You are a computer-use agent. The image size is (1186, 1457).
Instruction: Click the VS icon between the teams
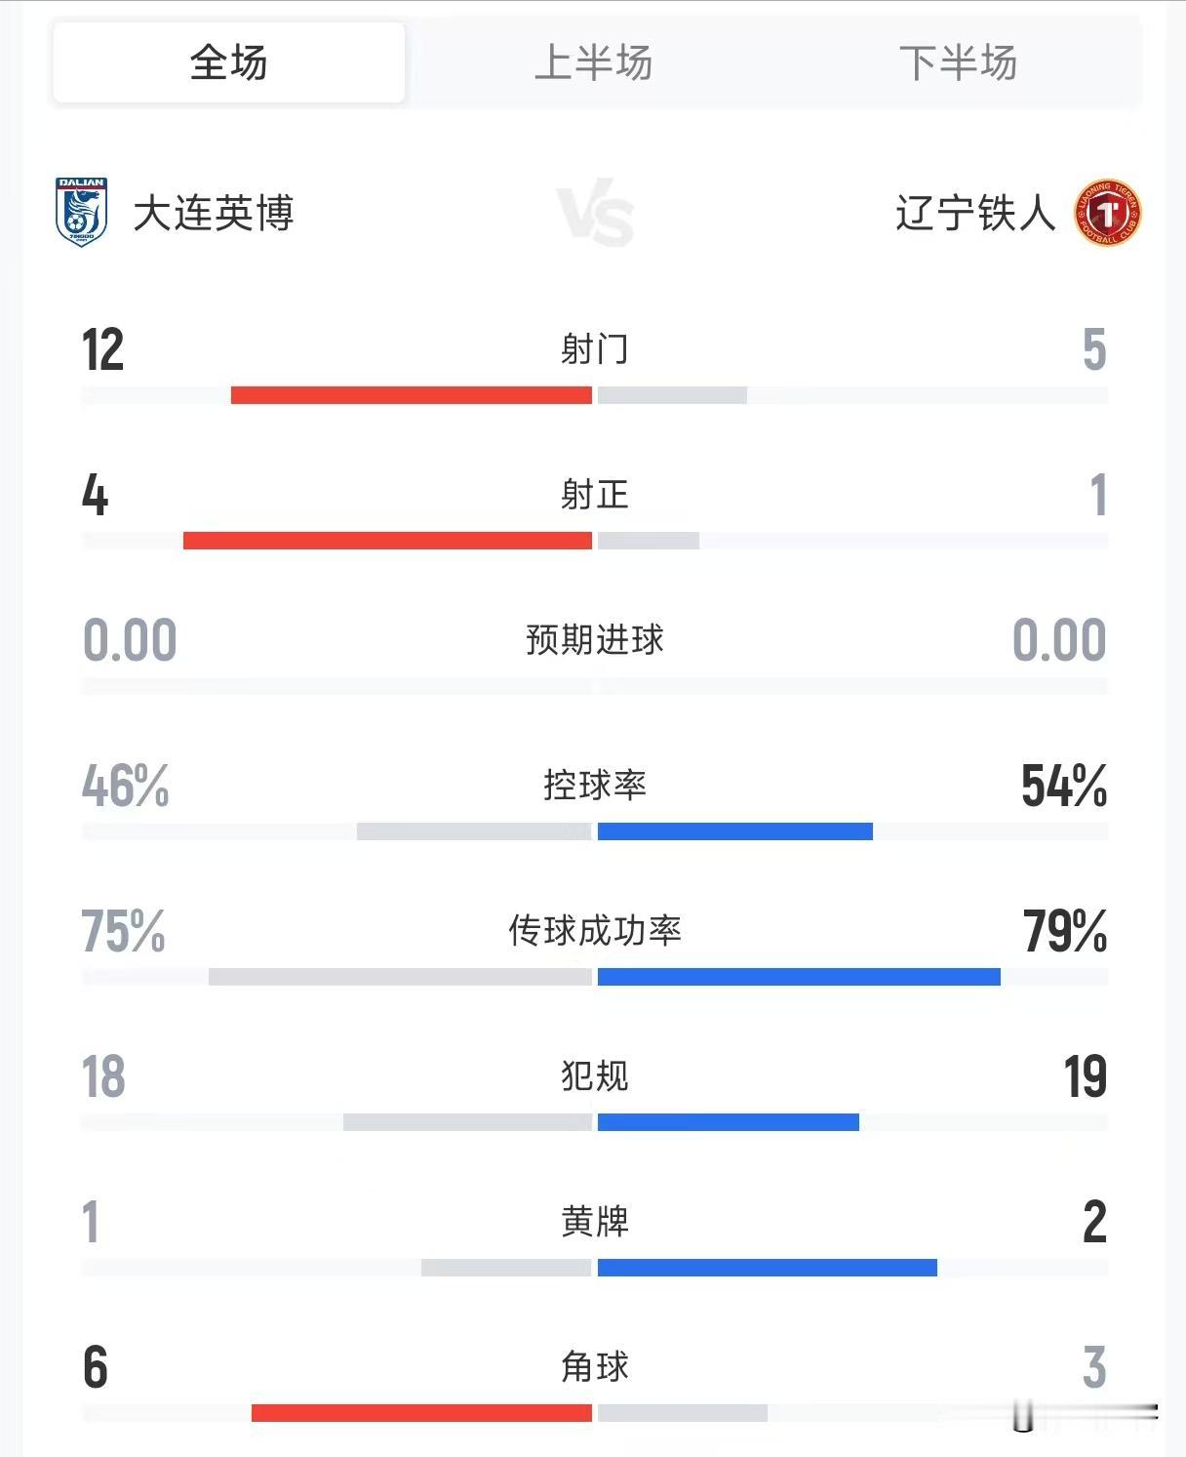[595, 214]
